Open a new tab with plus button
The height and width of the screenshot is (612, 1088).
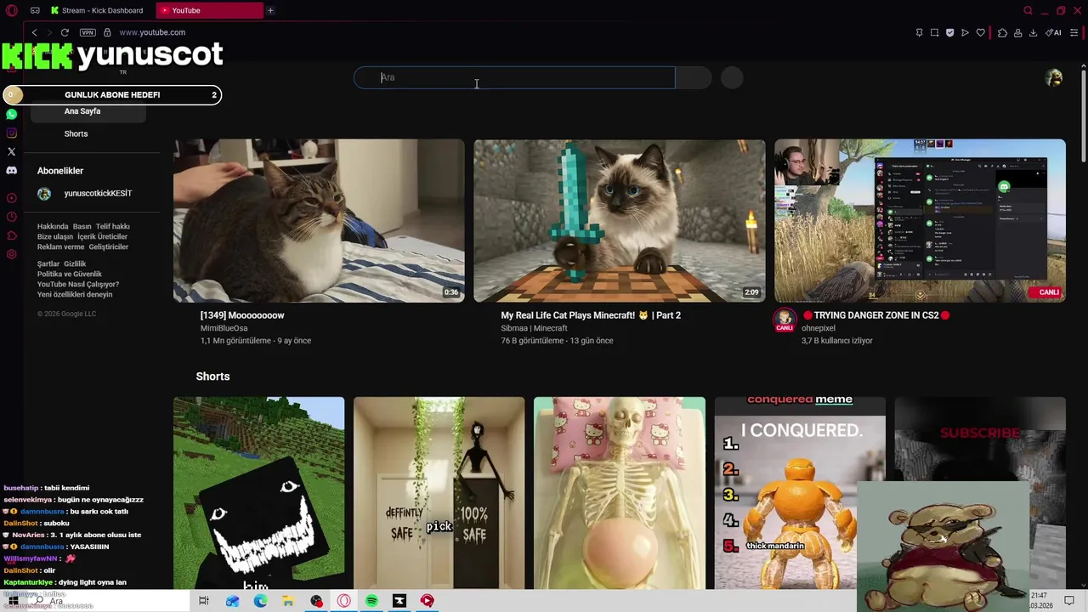point(270,10)
